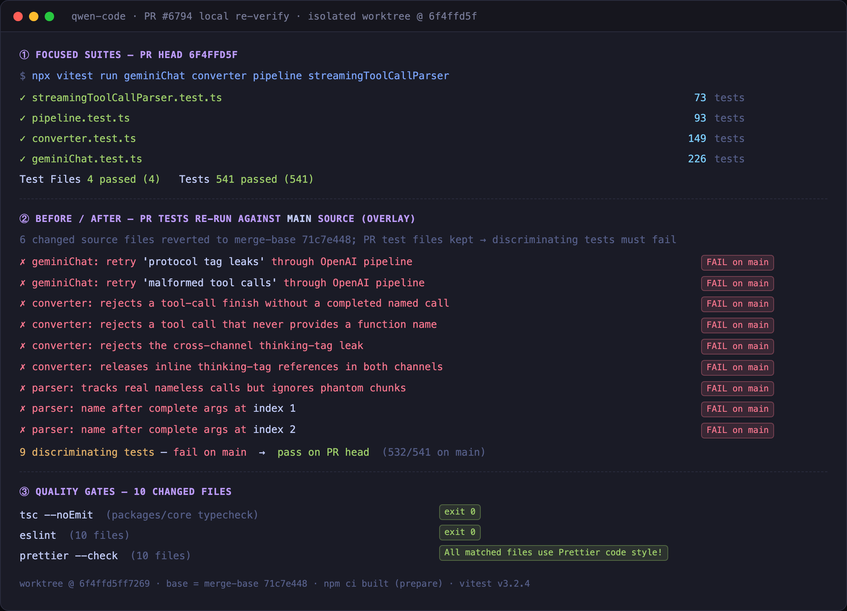847x611 pixels.
Task: Click the checkmark beside pipeline.test.ts
Action: tap(23, 118)
